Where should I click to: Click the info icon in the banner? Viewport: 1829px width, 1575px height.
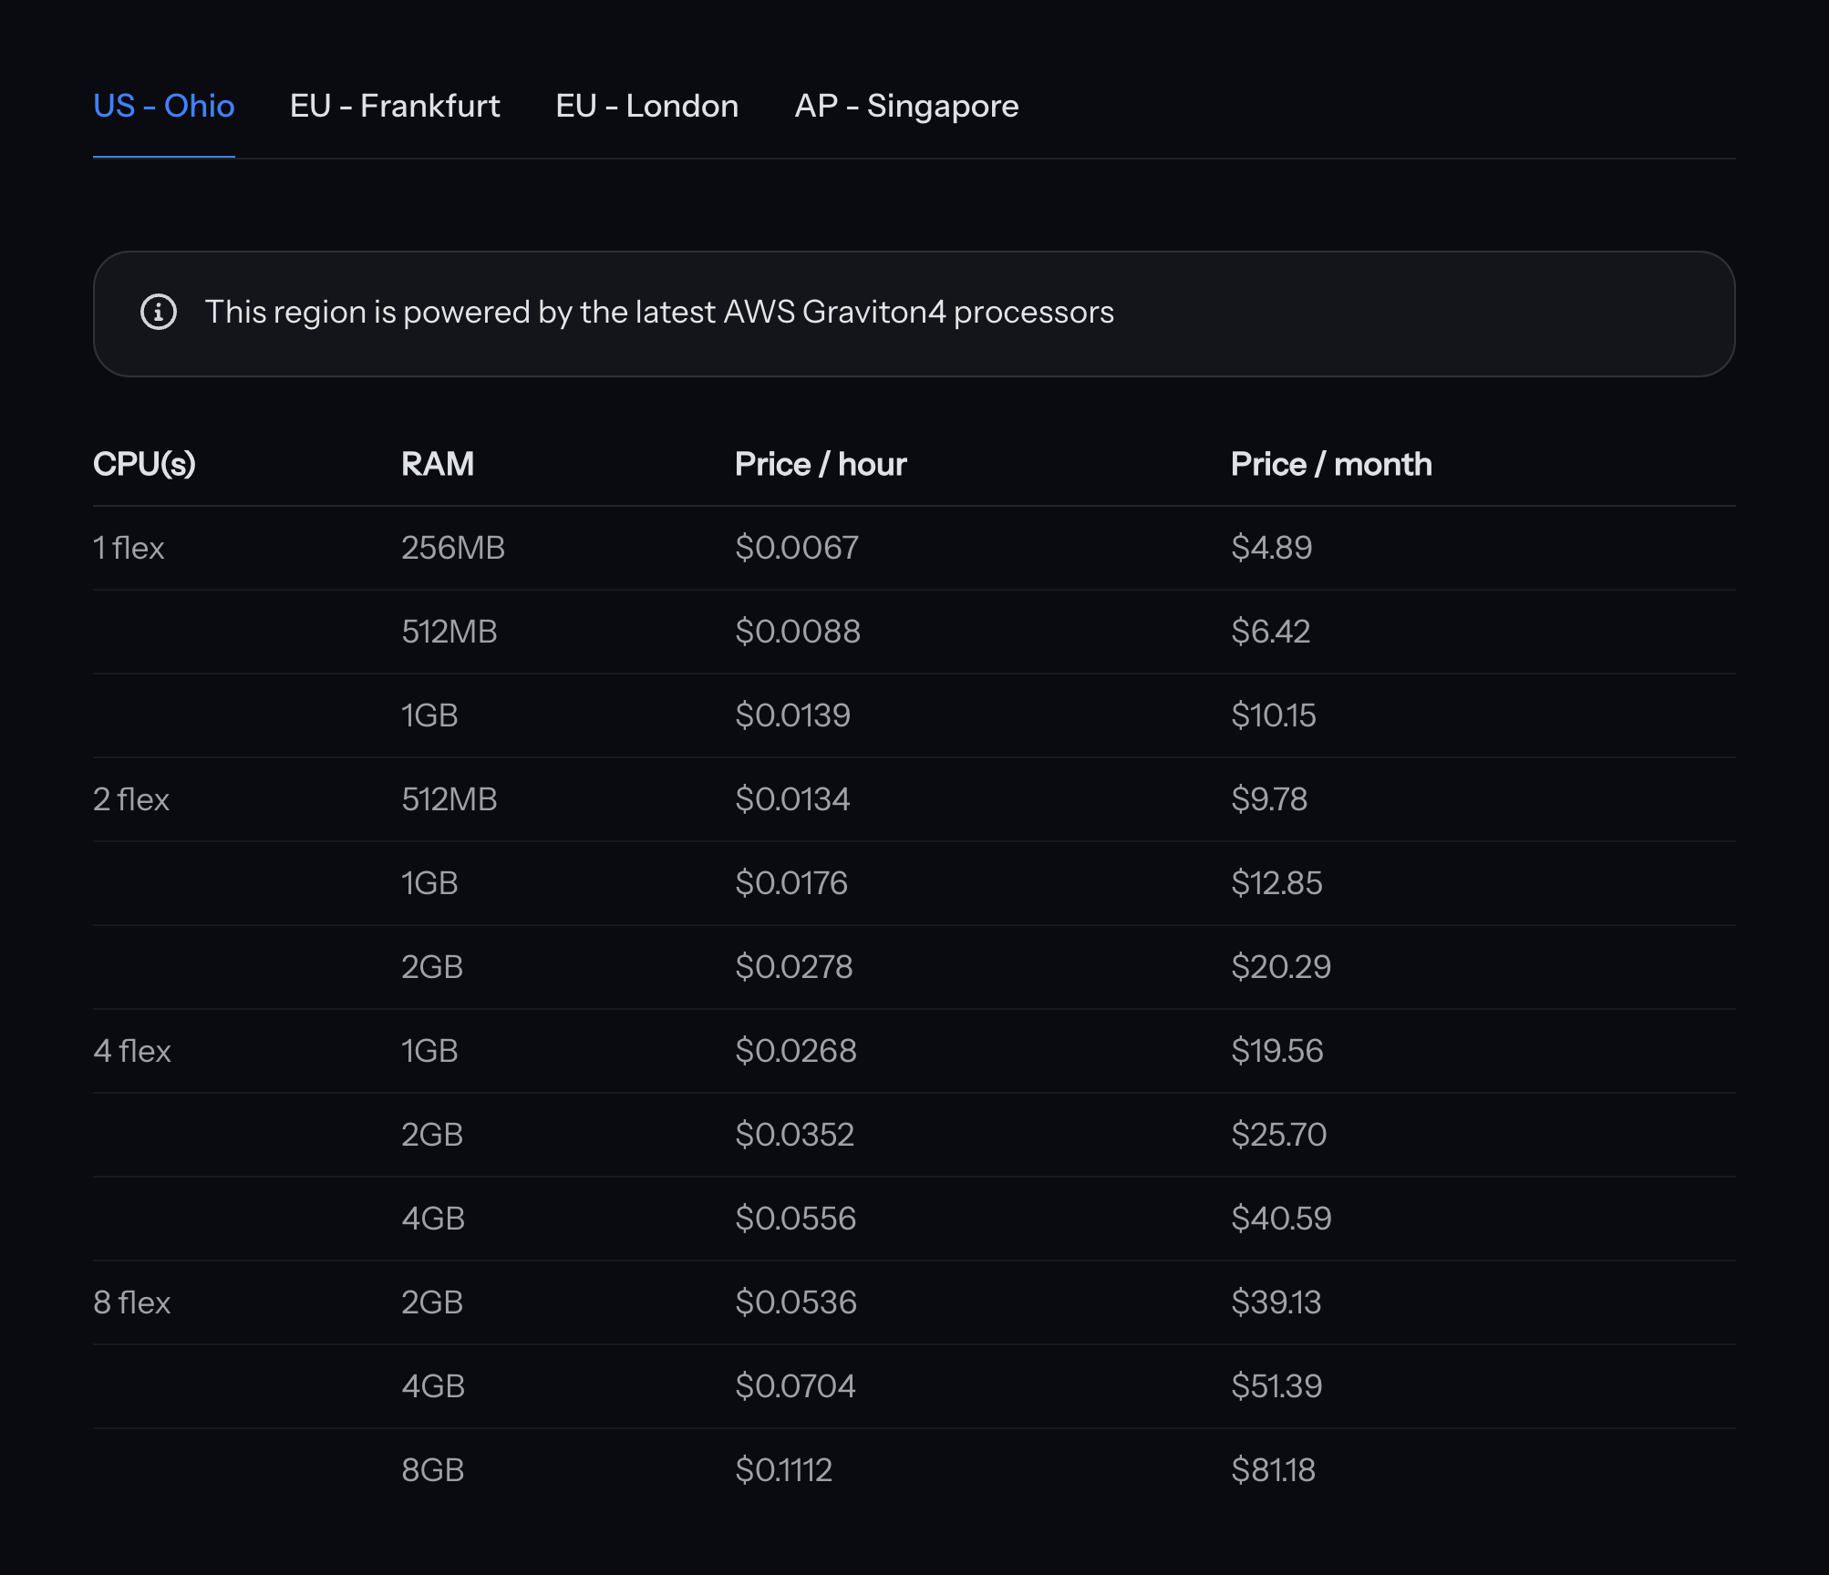click(x=159, y=312)
